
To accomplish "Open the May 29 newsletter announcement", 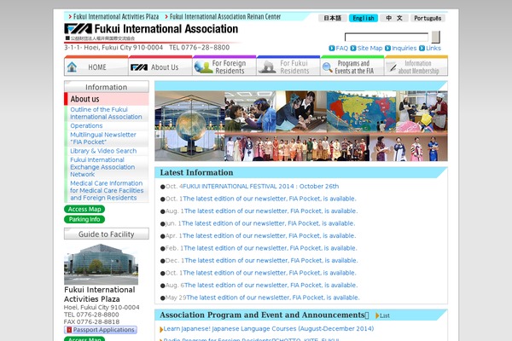I will point(273,298).
